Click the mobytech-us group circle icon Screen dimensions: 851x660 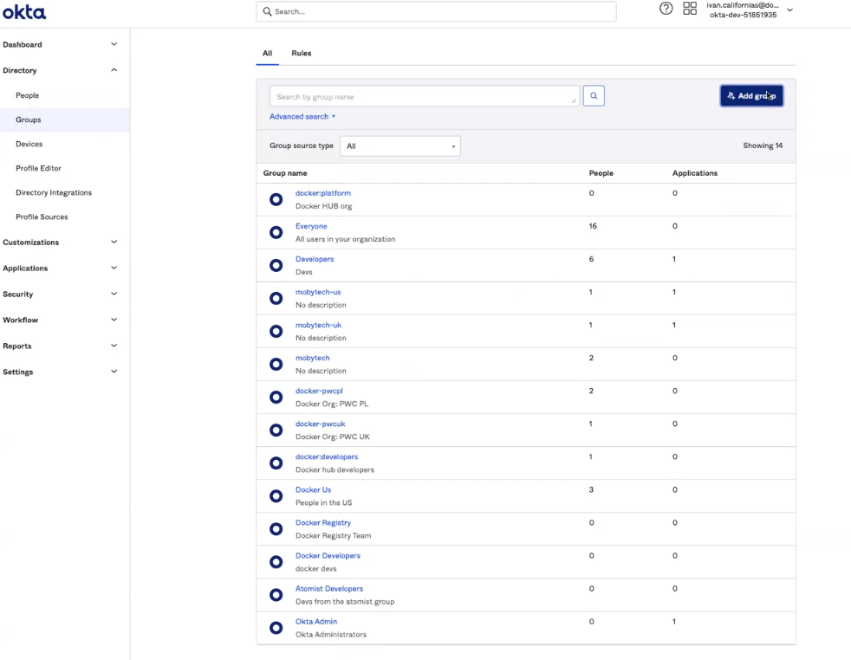point(276,298)
